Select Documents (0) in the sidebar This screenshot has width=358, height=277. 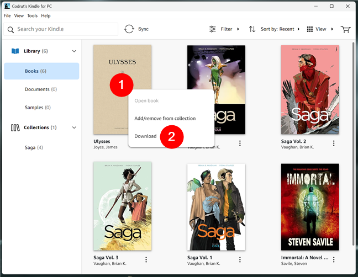(x=41, y=89)
